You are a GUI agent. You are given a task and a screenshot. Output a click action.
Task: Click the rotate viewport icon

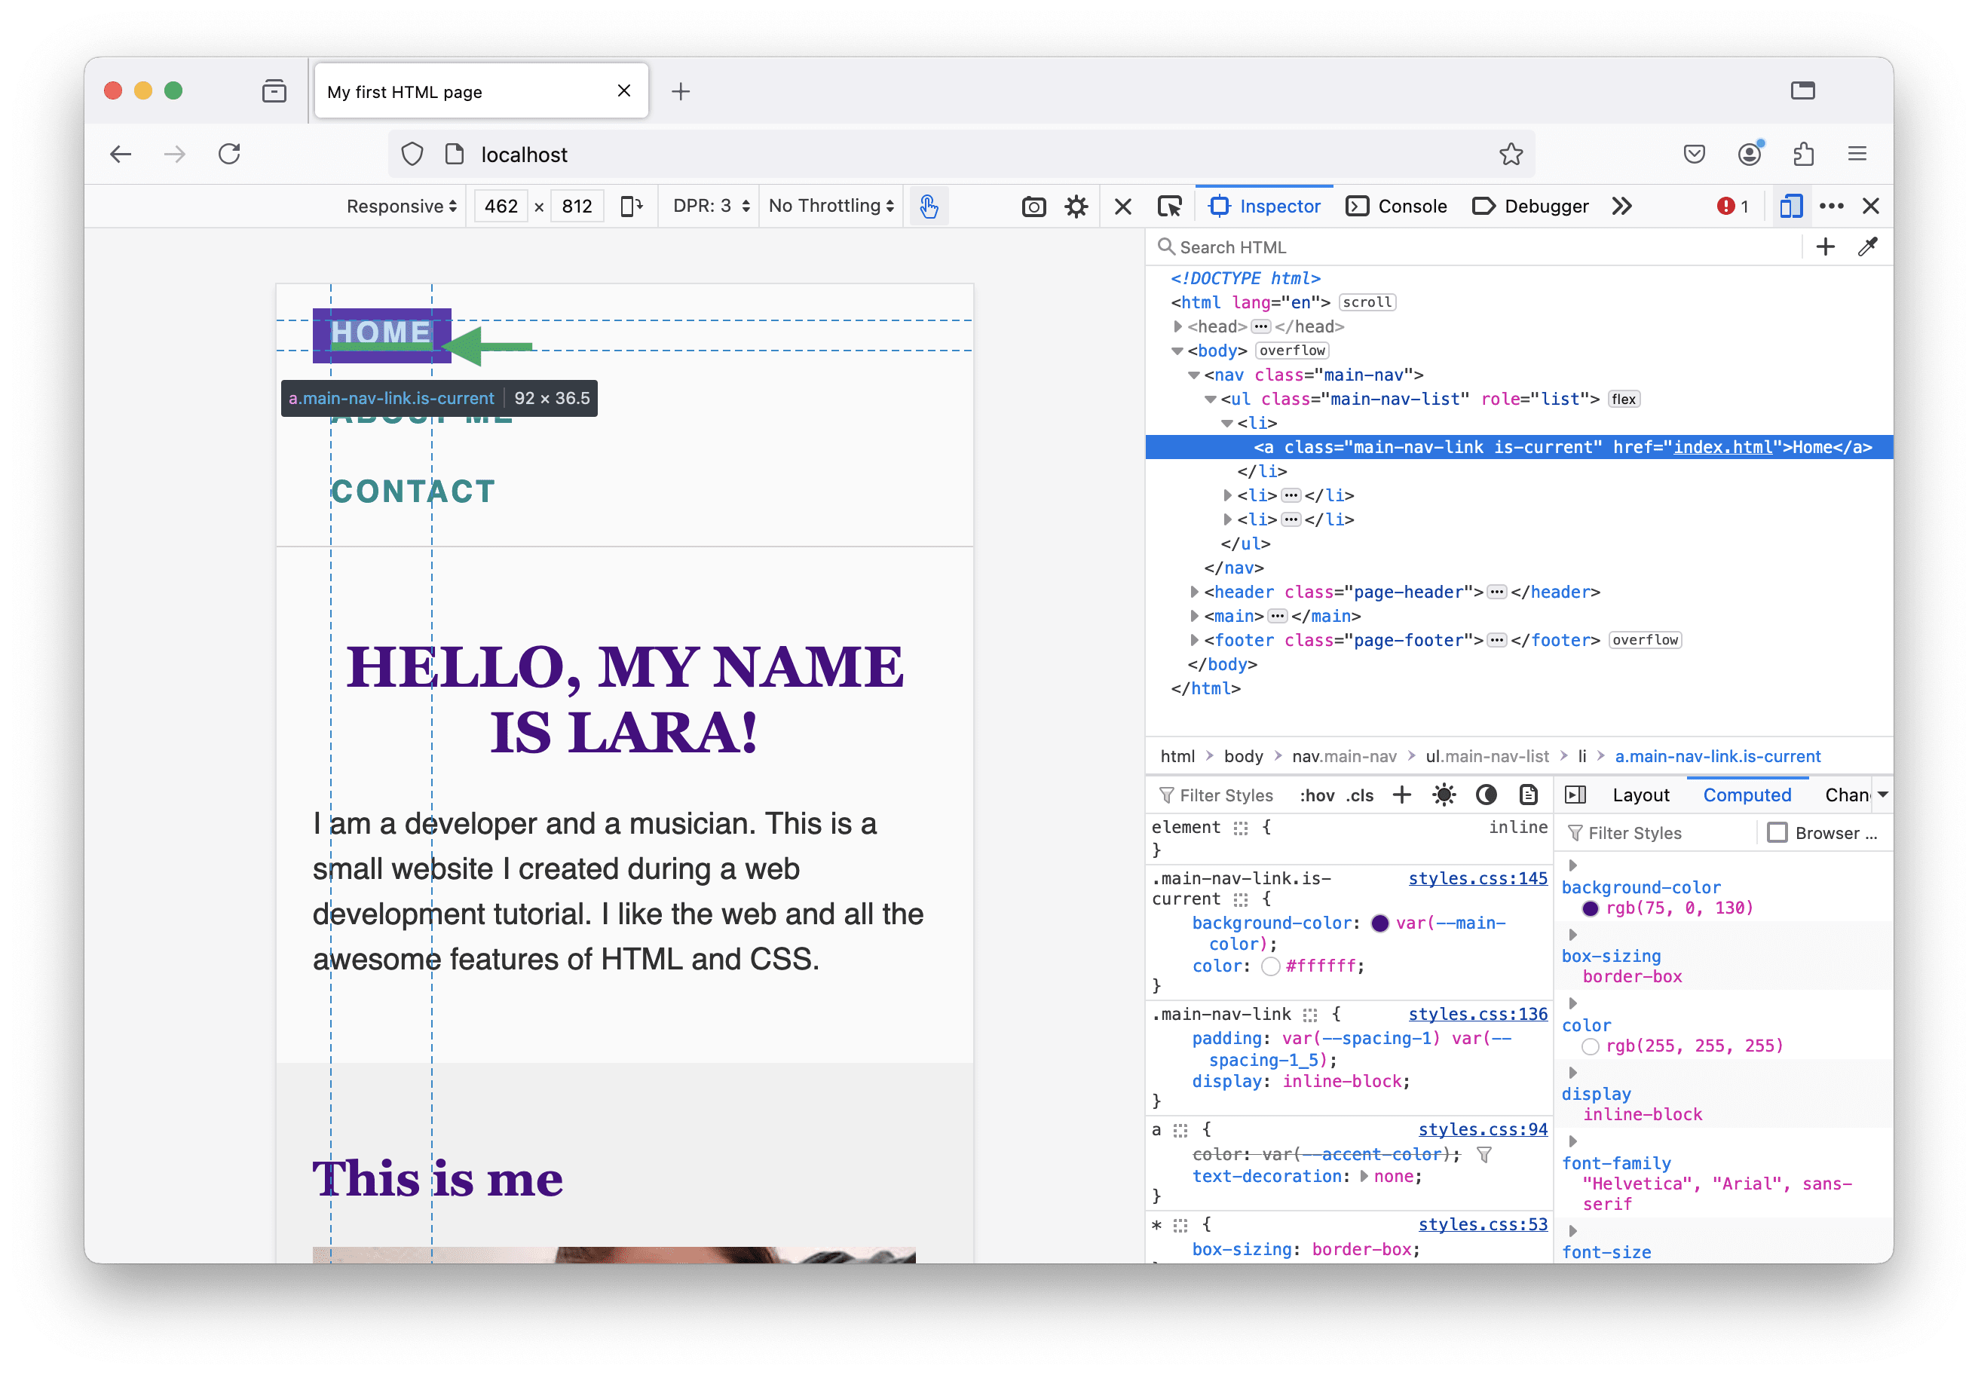coord(632,207)
